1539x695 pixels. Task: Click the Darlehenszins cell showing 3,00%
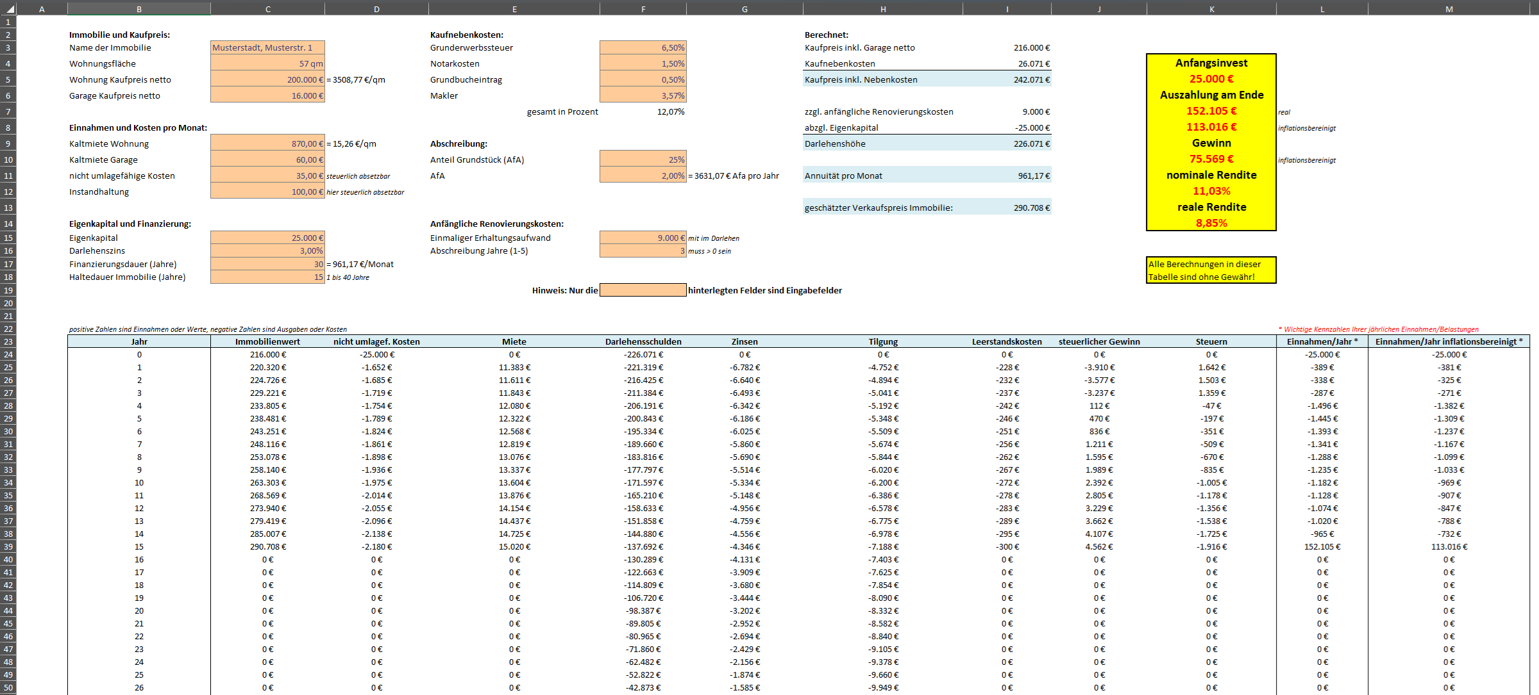[x=267, y=250]
